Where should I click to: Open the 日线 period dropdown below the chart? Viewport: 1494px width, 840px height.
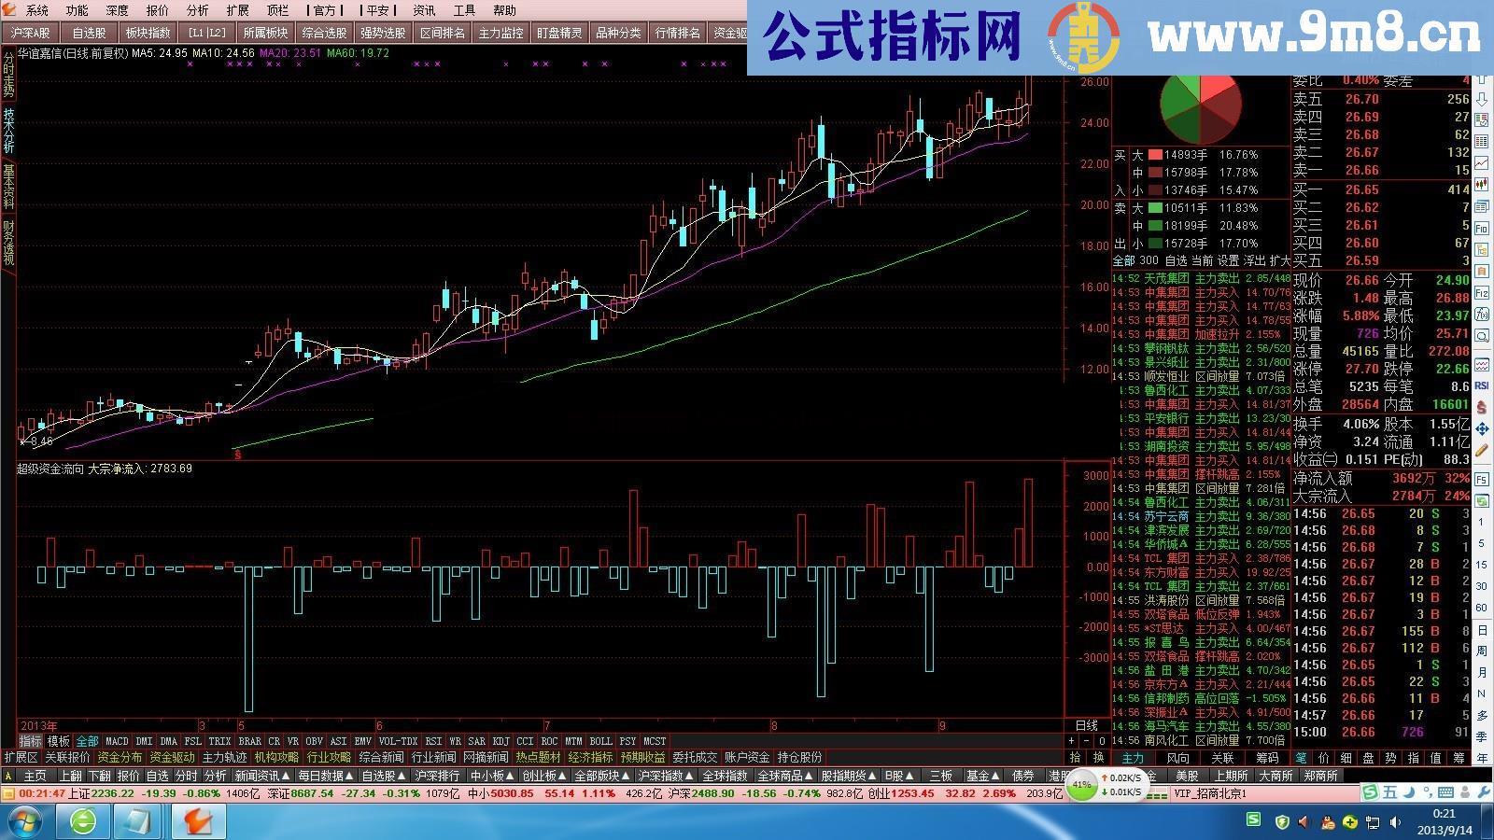1086,724
